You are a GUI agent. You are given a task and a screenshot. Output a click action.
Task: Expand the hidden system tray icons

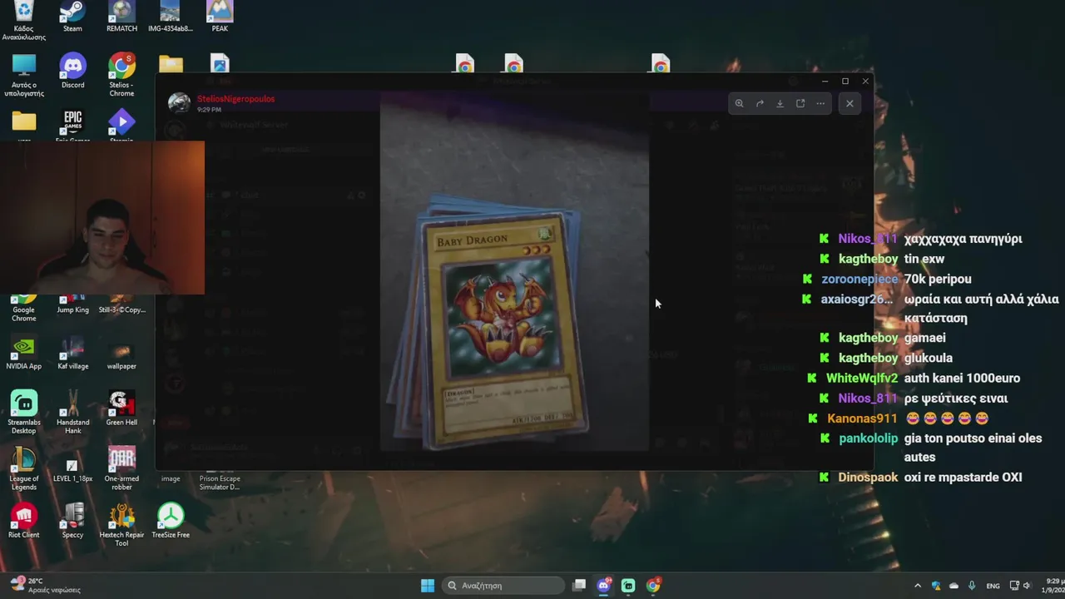[918, 586]
